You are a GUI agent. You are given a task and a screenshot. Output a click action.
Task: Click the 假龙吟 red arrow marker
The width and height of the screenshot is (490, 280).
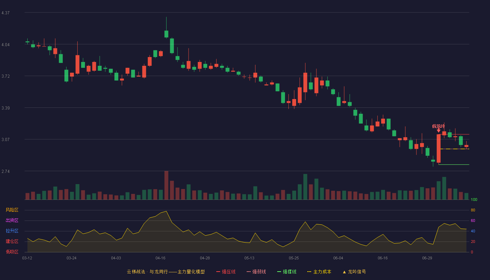[x=439, y=130]
